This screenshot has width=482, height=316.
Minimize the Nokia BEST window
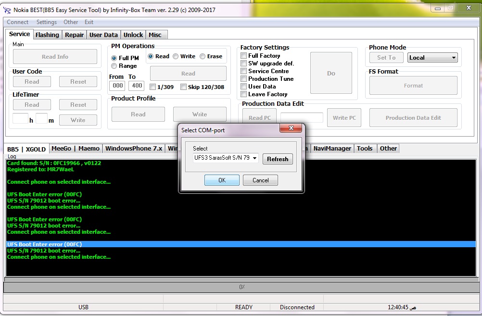coord(438,8)
